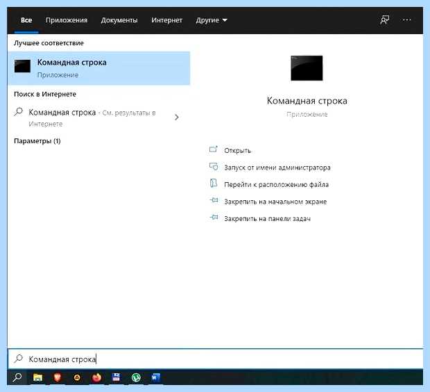Click the Командная строка title in preview pane

(307, 101)
